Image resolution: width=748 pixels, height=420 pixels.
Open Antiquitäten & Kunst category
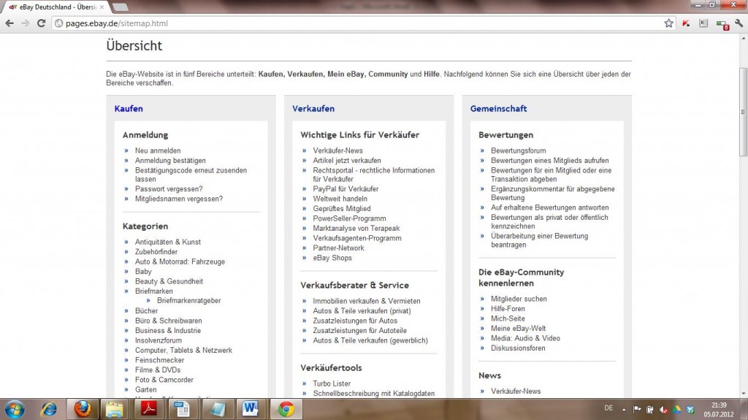pyautogui.click(x=168, y=242)
